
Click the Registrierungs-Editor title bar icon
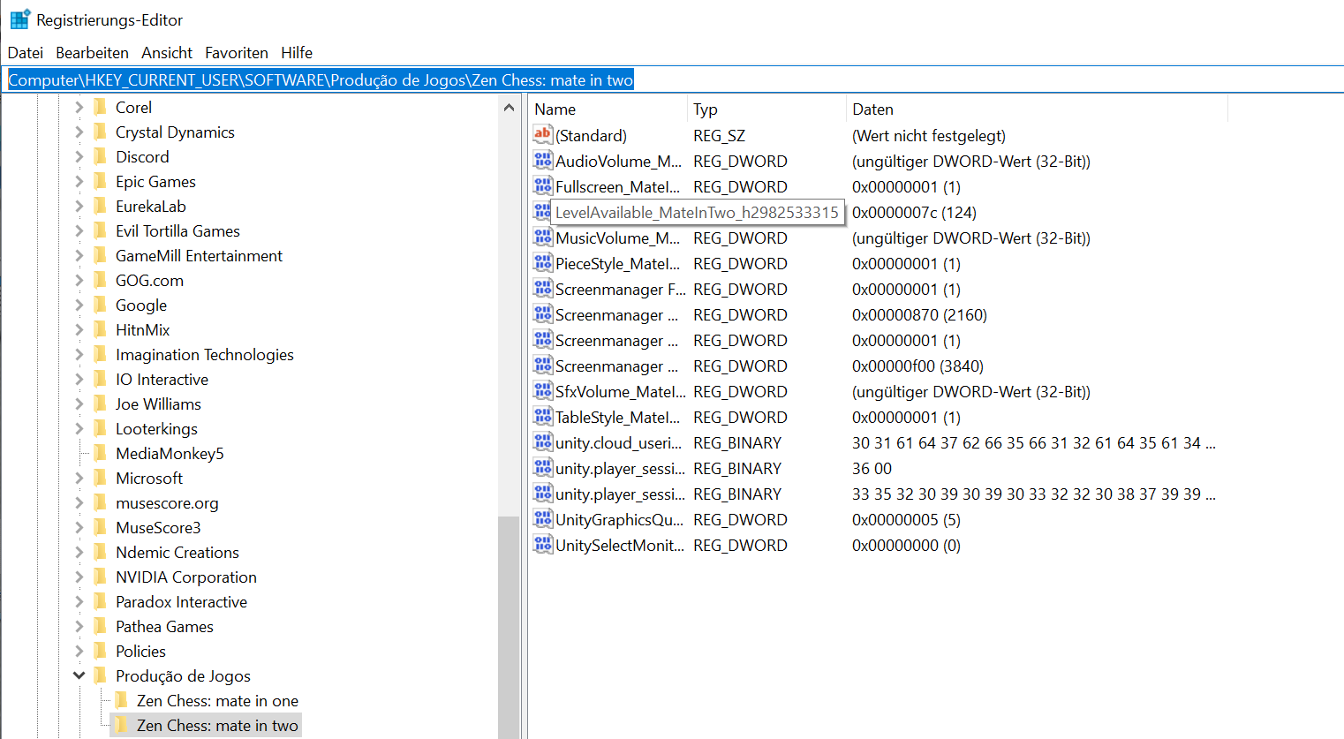pyautogui.click(x=19, y=19)
